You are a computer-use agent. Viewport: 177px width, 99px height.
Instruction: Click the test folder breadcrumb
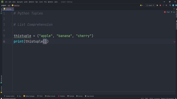(9, 5)
